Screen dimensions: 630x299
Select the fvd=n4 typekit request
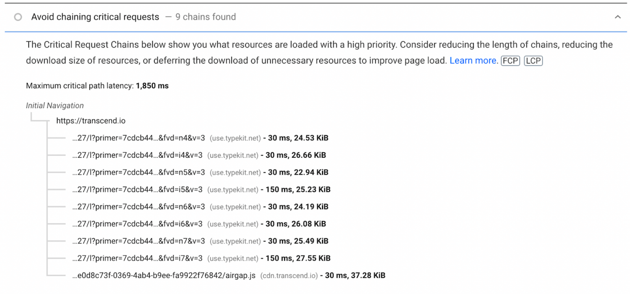139,138
